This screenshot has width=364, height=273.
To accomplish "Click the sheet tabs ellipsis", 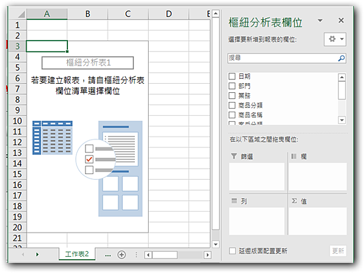I will coord(108,255).
